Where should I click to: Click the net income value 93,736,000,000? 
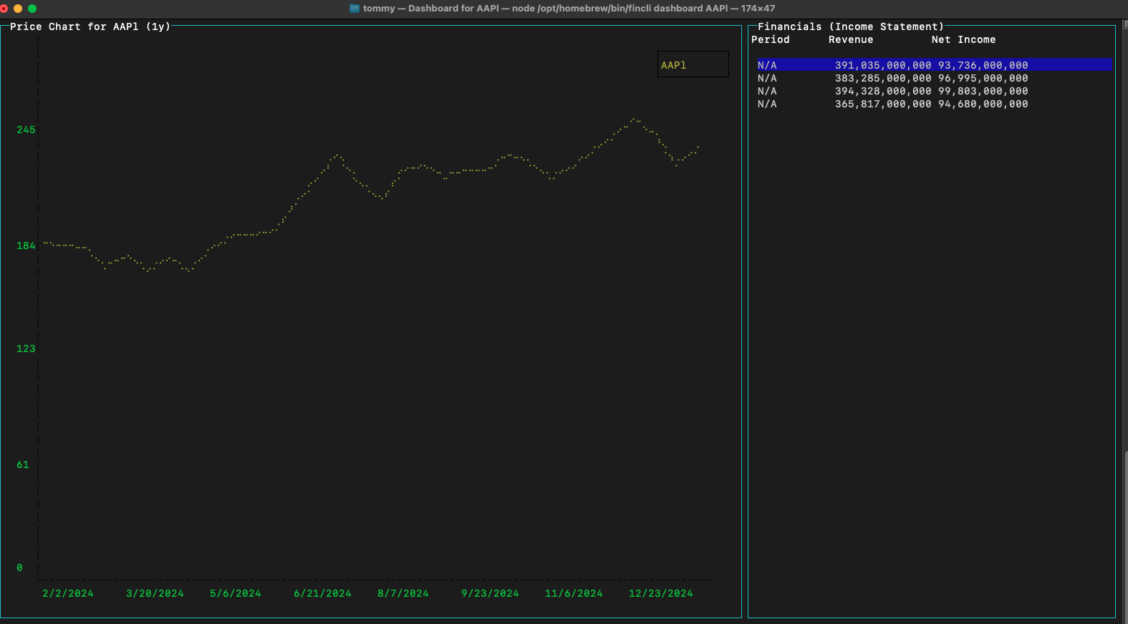(983, 65)
